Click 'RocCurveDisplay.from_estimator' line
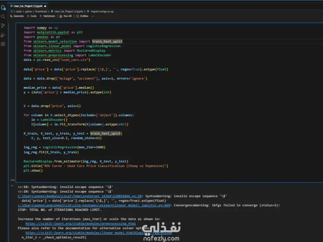The image size is (323, 242). tap(76, 161)
